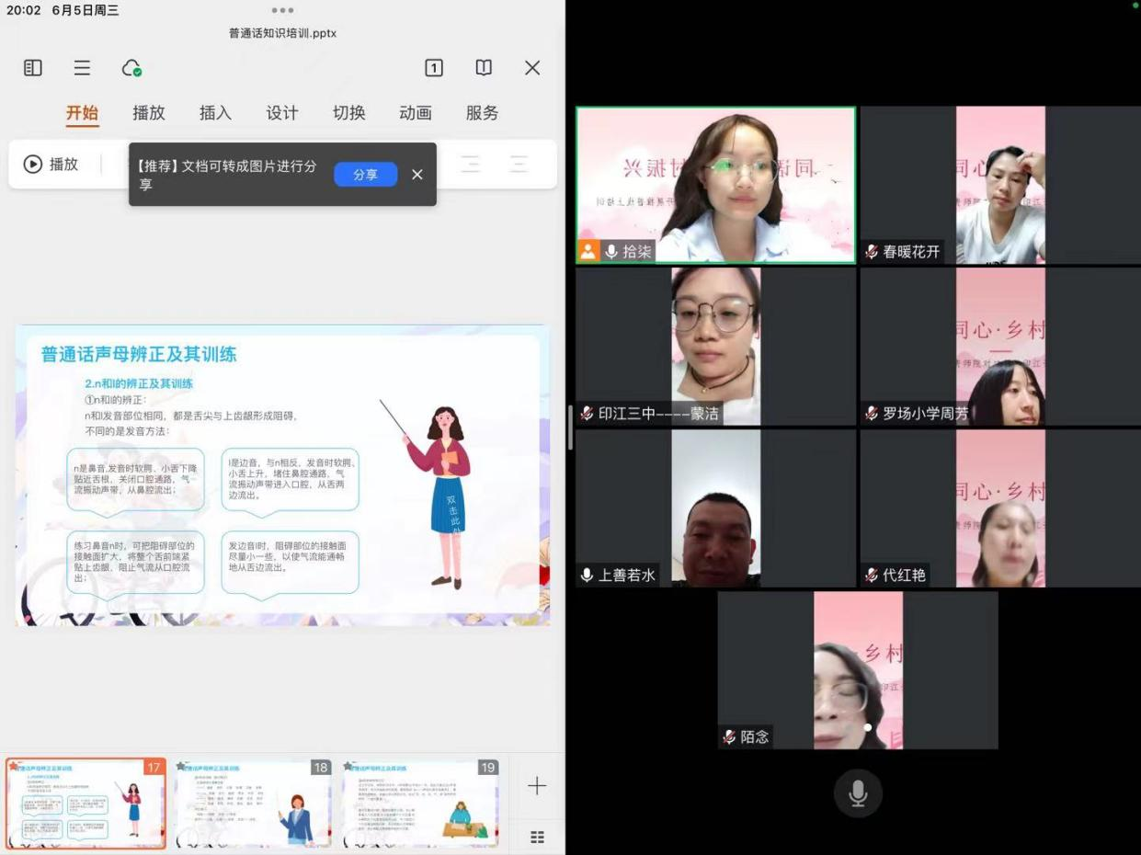This screenshot has height=855, width=1141.
Task: Close the presentation document with X
Action: (x=532, y=68)
